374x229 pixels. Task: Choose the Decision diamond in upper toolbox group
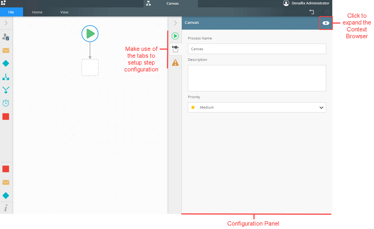6,64
